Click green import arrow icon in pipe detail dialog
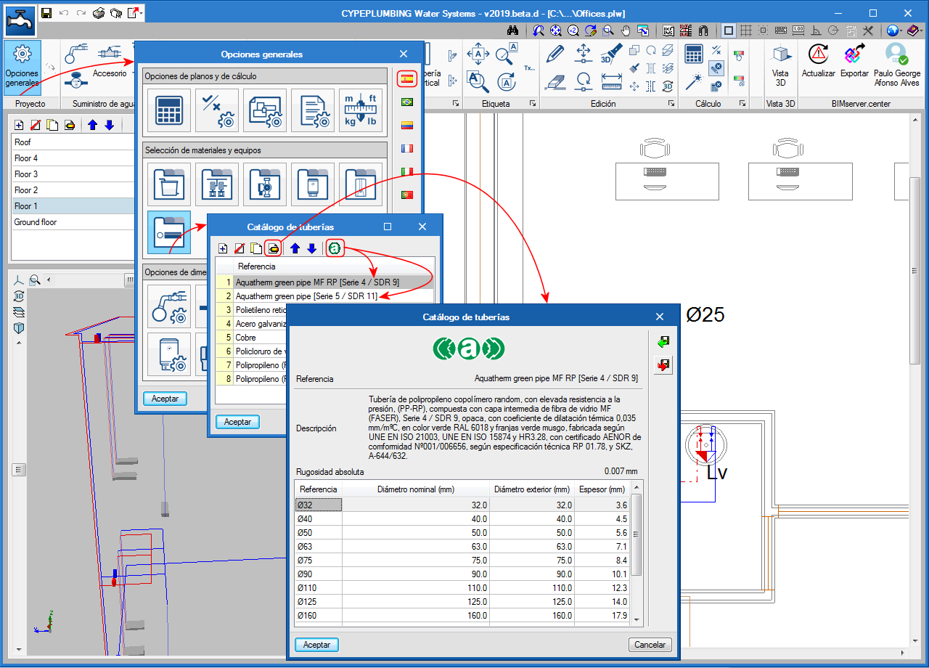This screenshot has height=668, width=929. 663,342
